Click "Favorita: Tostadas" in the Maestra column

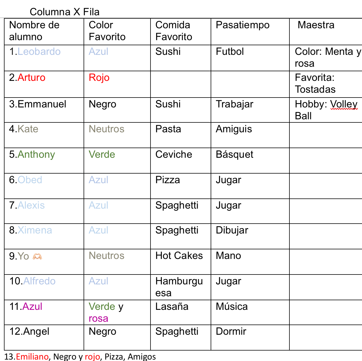tap(315, 84)
